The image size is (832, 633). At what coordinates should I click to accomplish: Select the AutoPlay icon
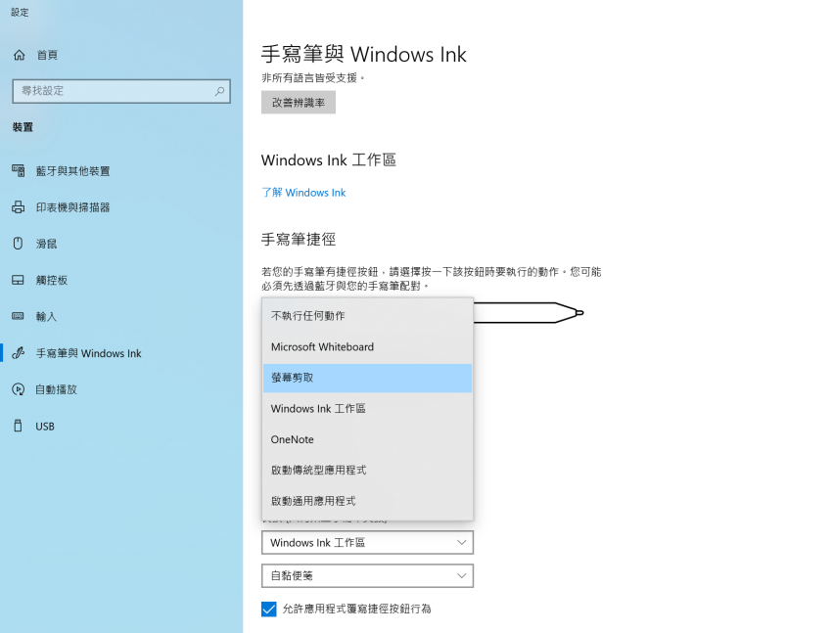pos(18,389)
